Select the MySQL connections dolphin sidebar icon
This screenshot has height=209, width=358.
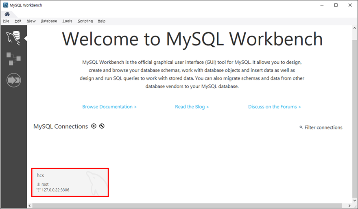click(x=13, y=38)
